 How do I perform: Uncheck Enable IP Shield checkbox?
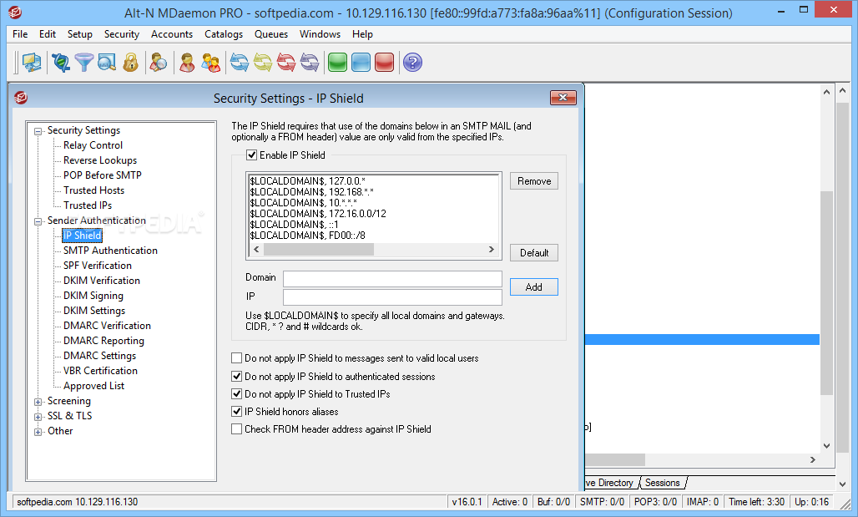pyautogui.click(x=252, y=155)
